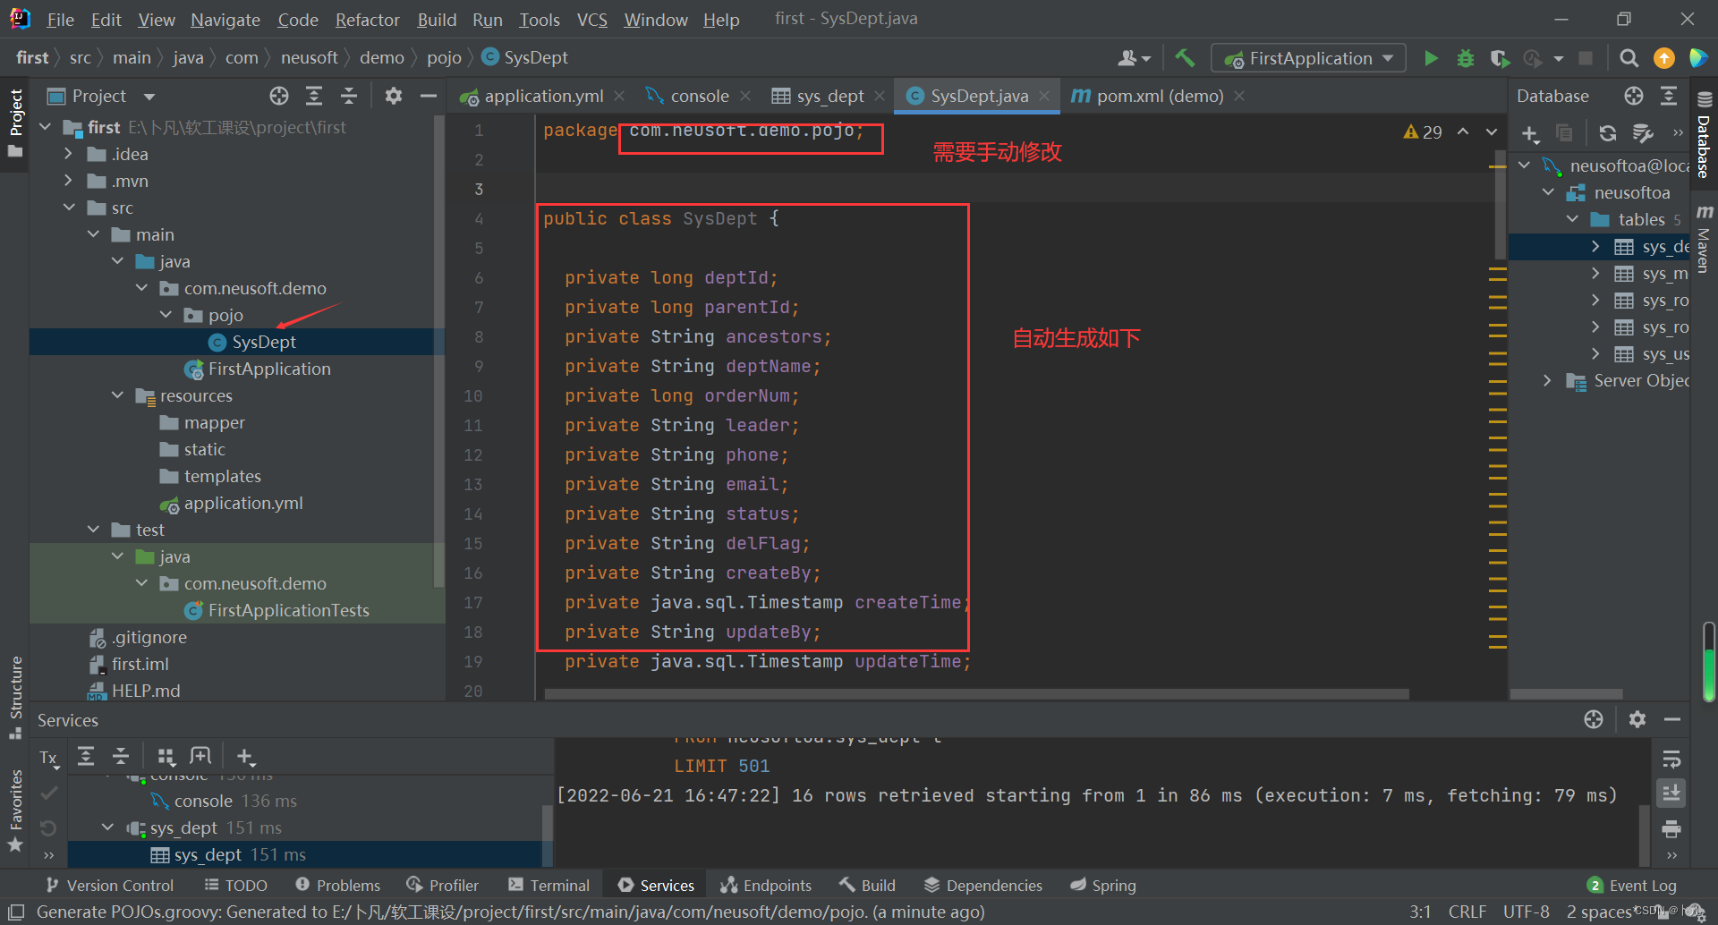Screen dimensions: 1718x925
Task: Jump to next highlighted error arrow
Action: click(1492, 132)
